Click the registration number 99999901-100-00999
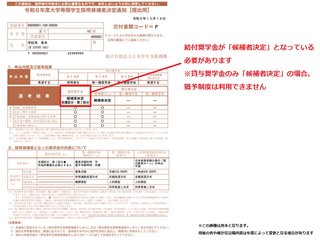Screen dimensions: 320x240 tap(42, 25)
